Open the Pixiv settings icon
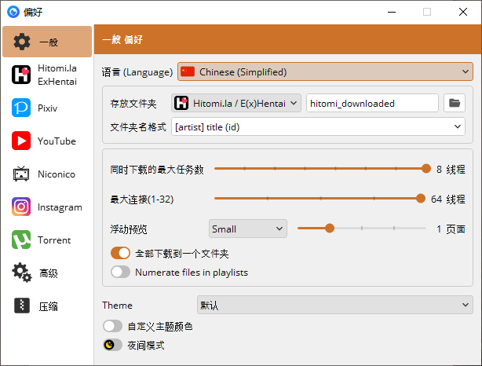 coord(21,108)
